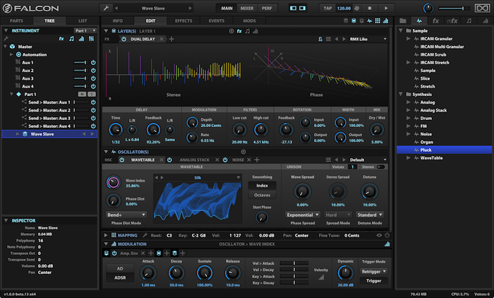Screen dimensions: 494x298
Task: Click the Octaves smoothing button
Action: click(x=262, y=195)
